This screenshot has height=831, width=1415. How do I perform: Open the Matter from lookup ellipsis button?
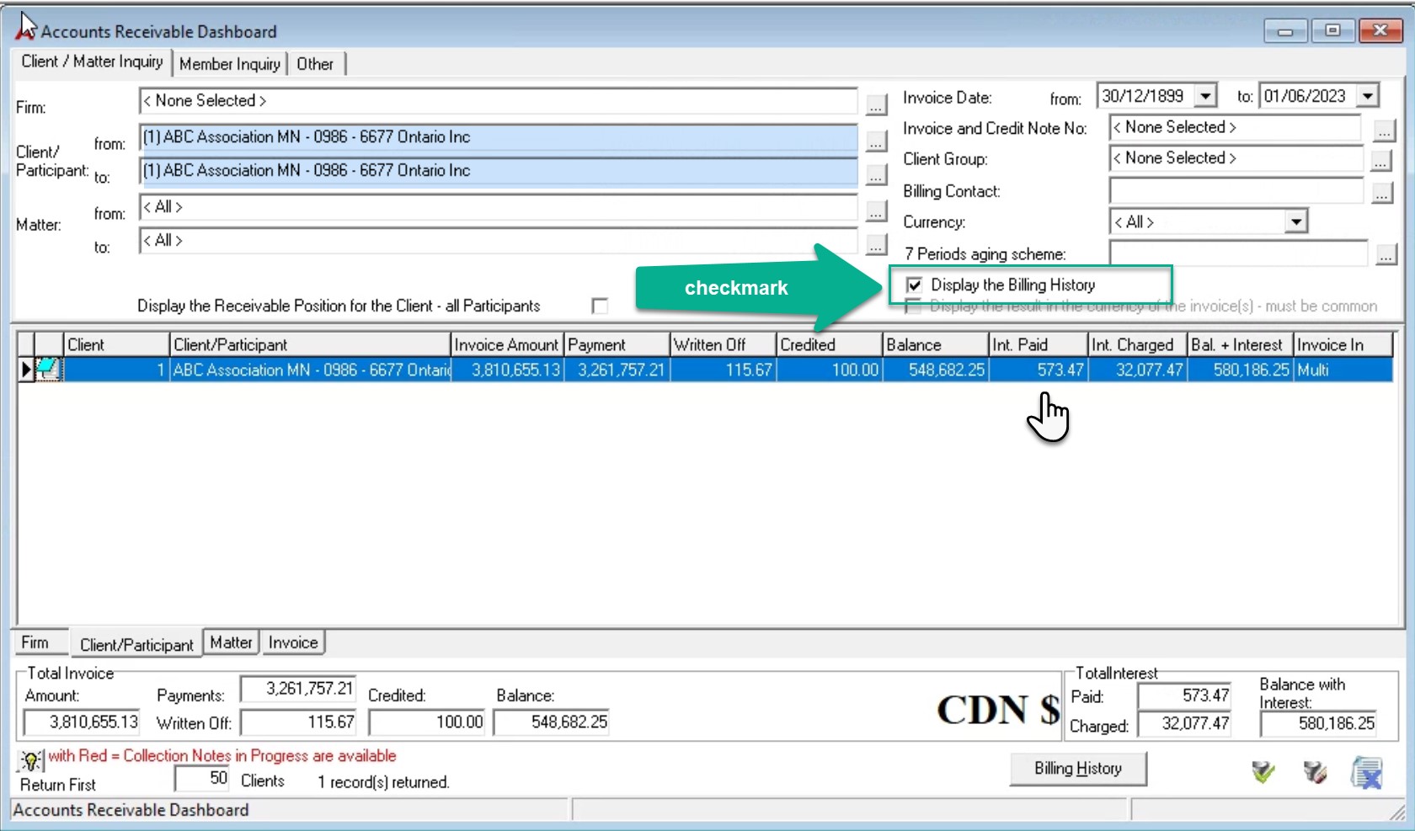click(x=876, y=210)
